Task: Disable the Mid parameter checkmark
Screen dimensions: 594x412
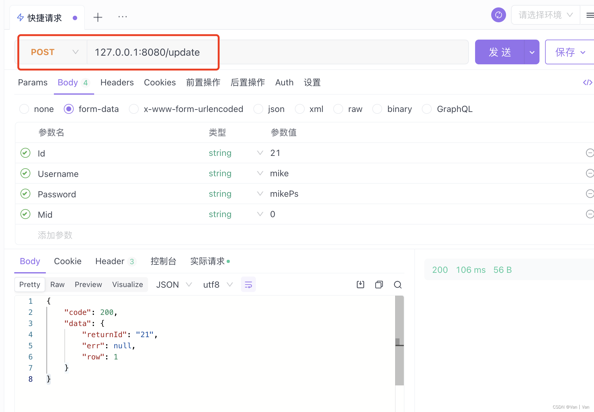Action: coord(25,214)
